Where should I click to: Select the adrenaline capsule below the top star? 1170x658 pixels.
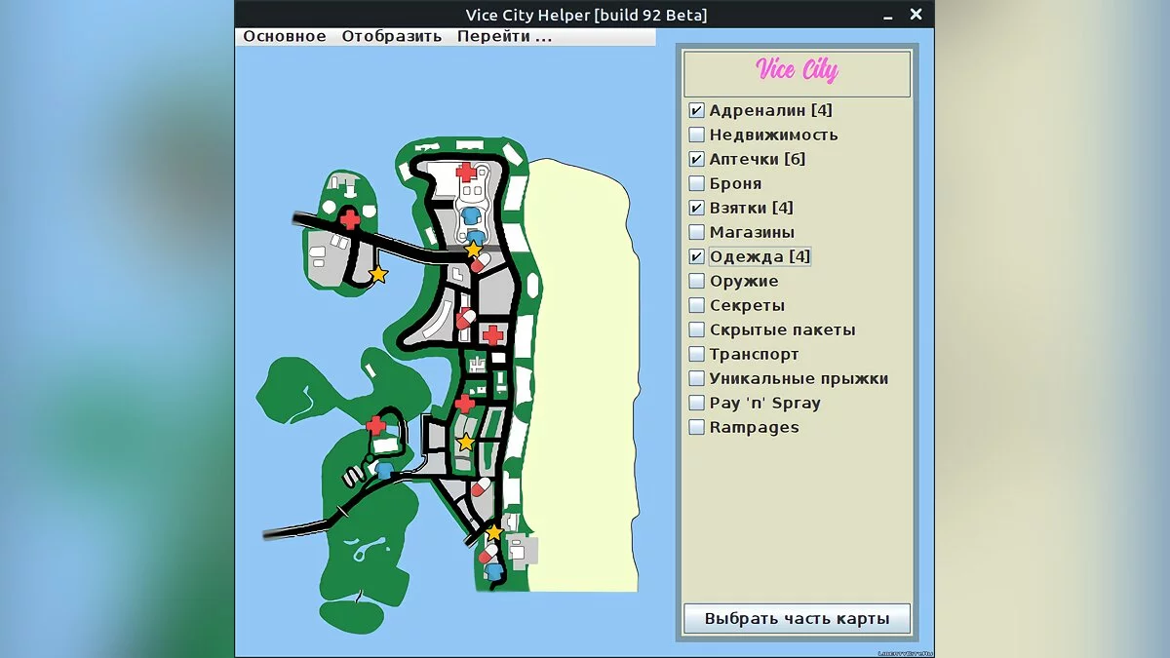481,260
